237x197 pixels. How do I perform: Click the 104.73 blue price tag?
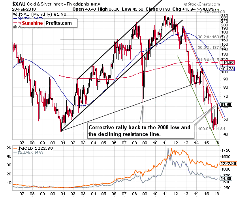click(228, 69)
